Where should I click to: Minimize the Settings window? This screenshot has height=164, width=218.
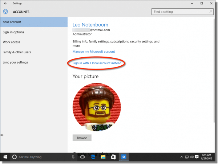(x=192, y=3)
